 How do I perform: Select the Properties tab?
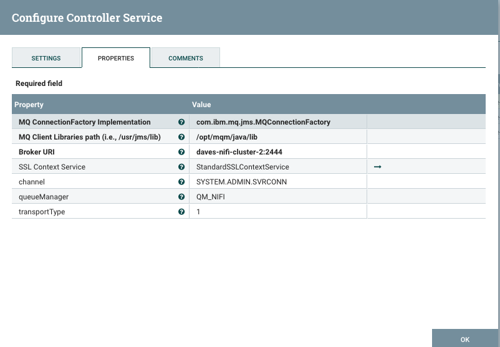tap(116, 58)
